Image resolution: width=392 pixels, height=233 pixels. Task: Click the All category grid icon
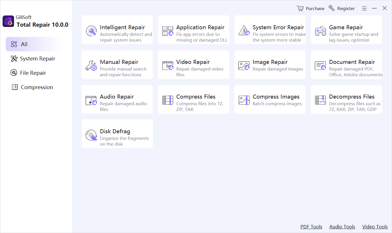(x=14, y=44)
